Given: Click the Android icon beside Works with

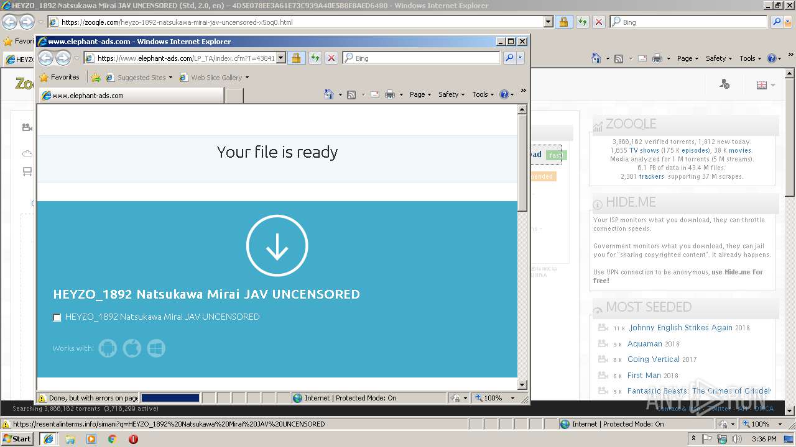Looking at the screenshot, I should coord(108,348).
